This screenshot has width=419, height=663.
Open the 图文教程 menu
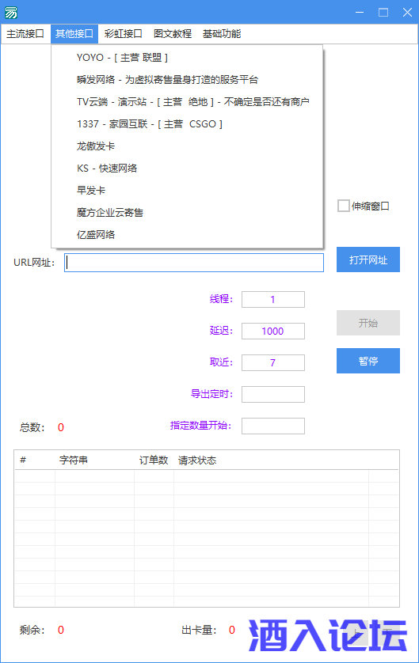click(172, 34)
